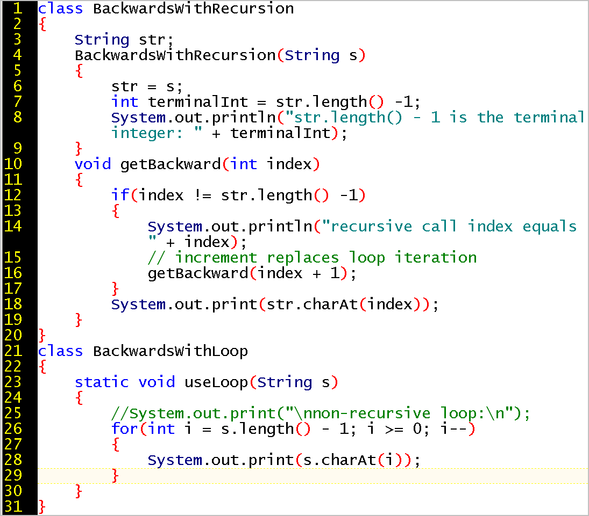The width and height of the screenshot is (589, 516).
Task: Click the opening brace on line 24
Action: tap(79, 398)
